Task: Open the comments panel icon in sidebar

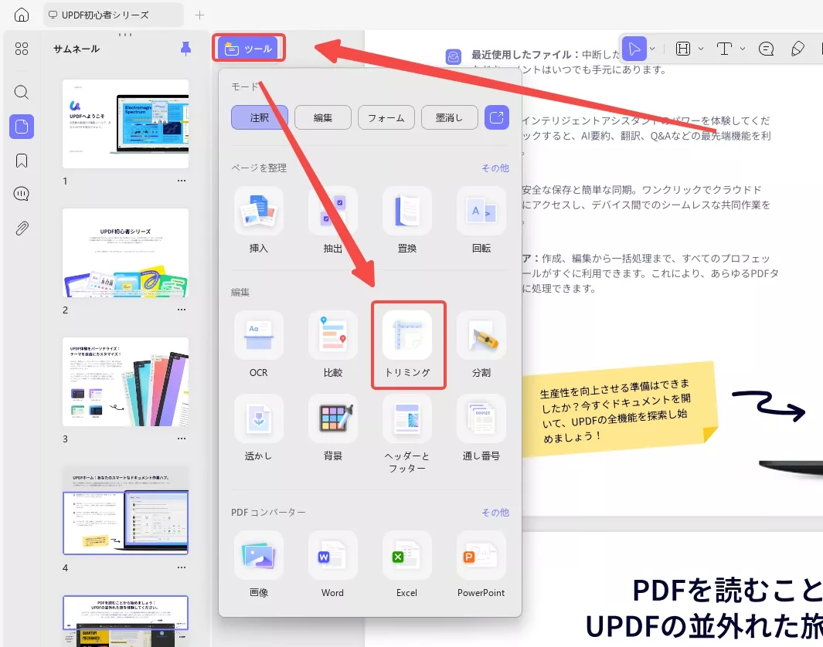Action: click(22, 194)
